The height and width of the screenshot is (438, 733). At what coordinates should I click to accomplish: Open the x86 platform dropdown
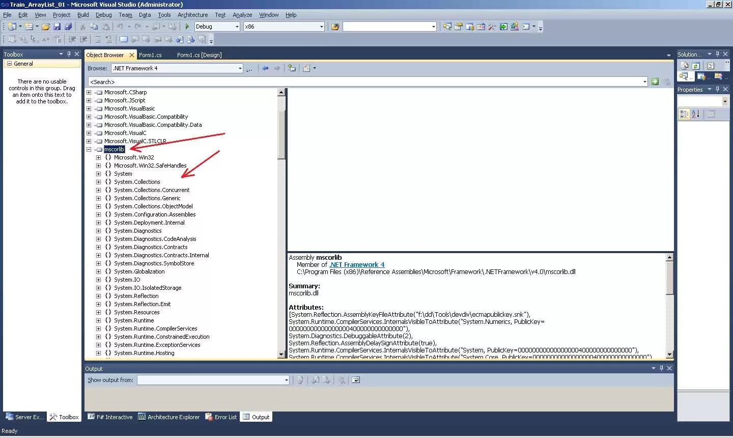point(321,26)
